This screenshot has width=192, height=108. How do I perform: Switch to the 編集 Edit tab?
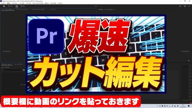(17, 6)
